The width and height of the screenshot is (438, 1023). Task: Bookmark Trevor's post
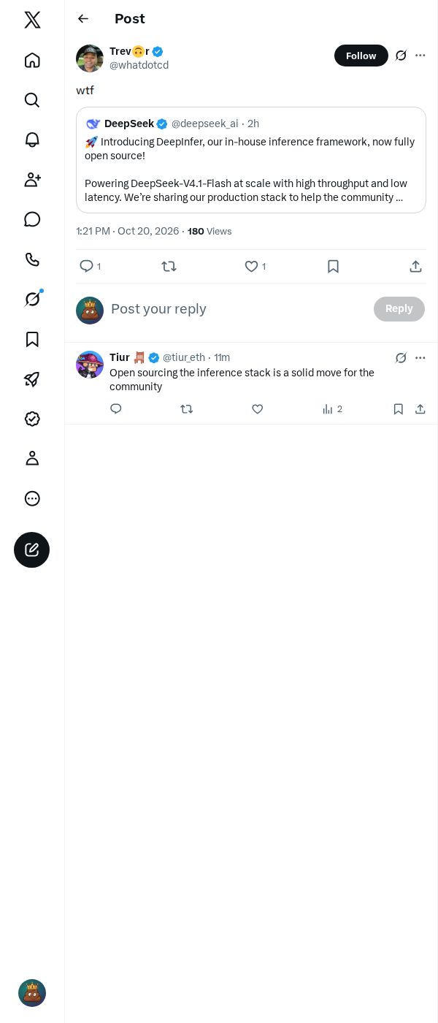333,267
